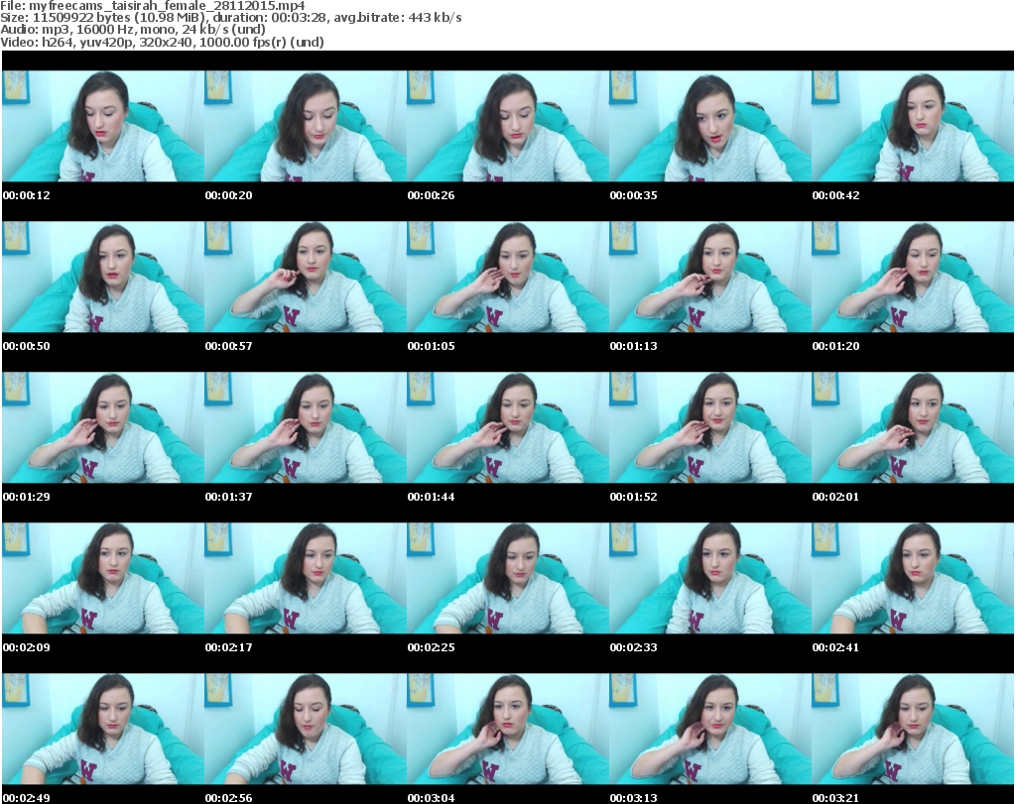The width and height of the screenshot is (1016, 804).
Task: View the frame labeled 00:03:21
Action: (x=913, y=729)
